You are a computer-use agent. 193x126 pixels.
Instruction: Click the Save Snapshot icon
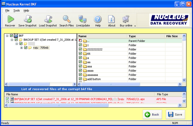[x=28, y=19]
